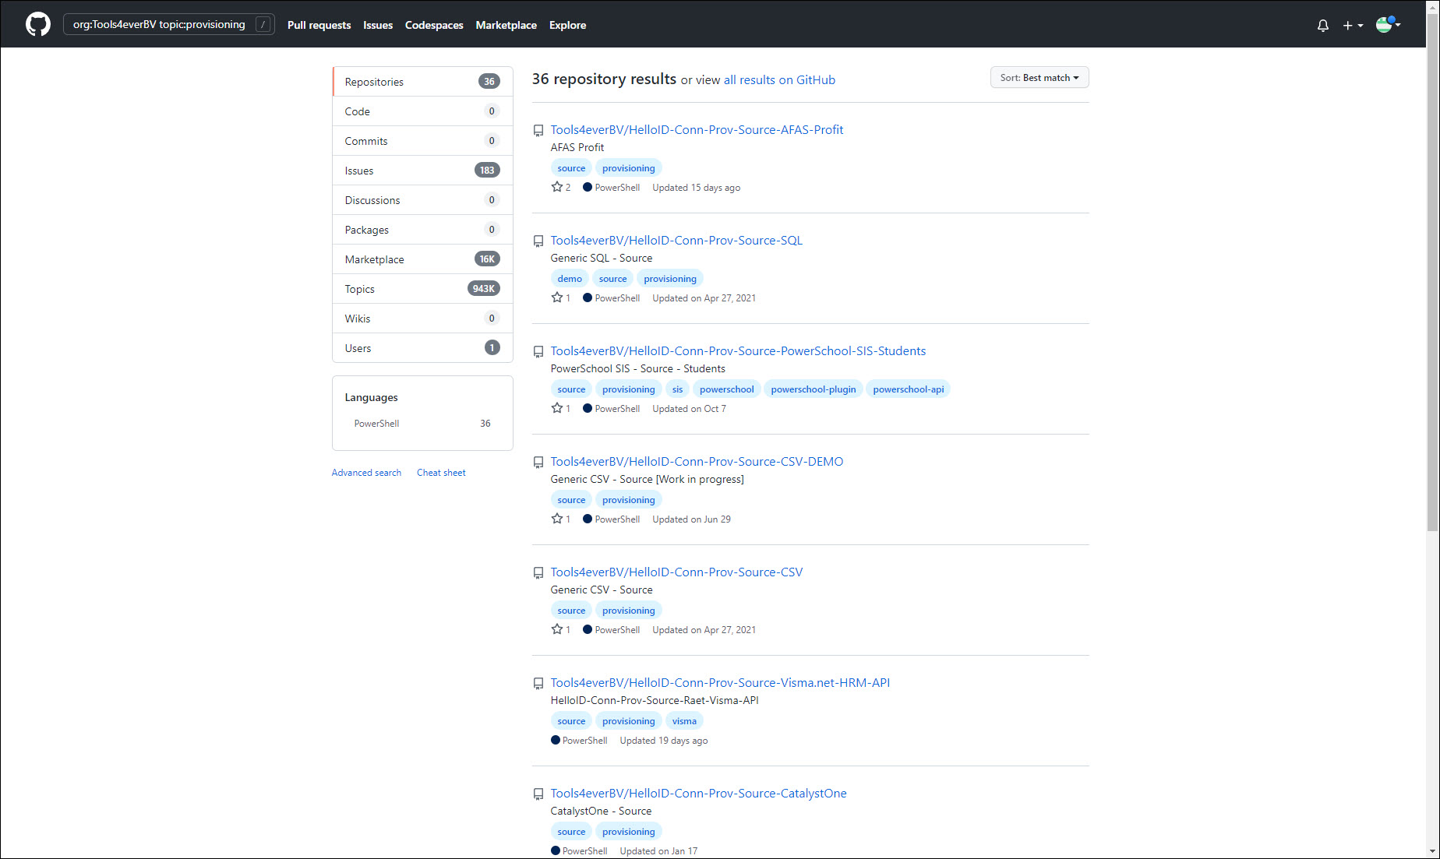This screenshot has height=859, width=1440.
Task: Open Explore in top navigation
Action: pos(567,25)
